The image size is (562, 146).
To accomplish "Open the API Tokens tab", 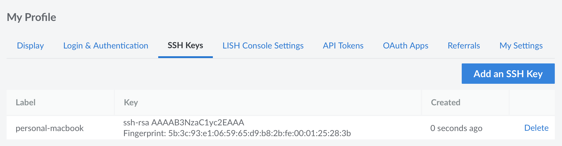I will click(x=343, y=46).
